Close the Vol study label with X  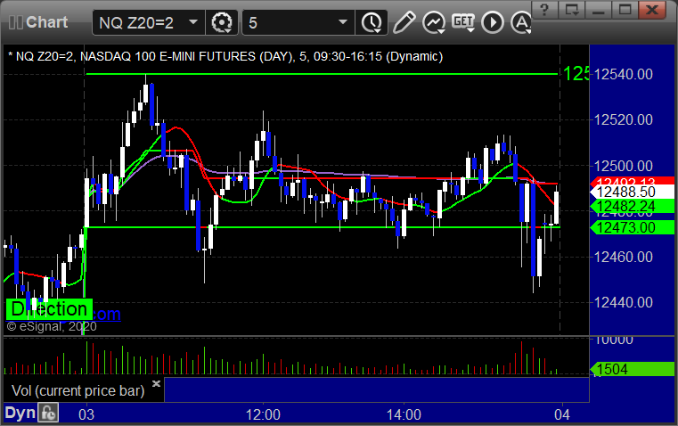click(157, 383)
